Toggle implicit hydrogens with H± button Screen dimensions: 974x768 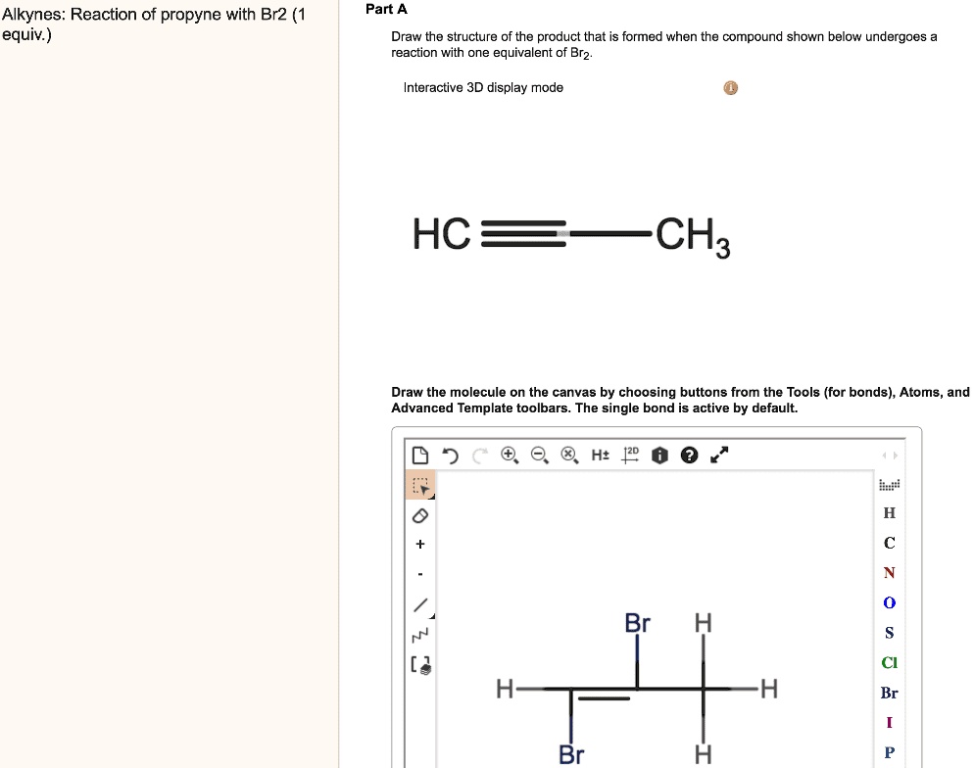[x=600, y=455]
